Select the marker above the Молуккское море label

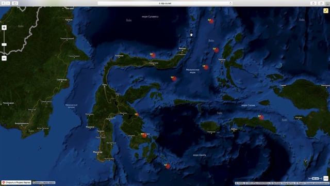pyautogui.click(x=206, y=67)
